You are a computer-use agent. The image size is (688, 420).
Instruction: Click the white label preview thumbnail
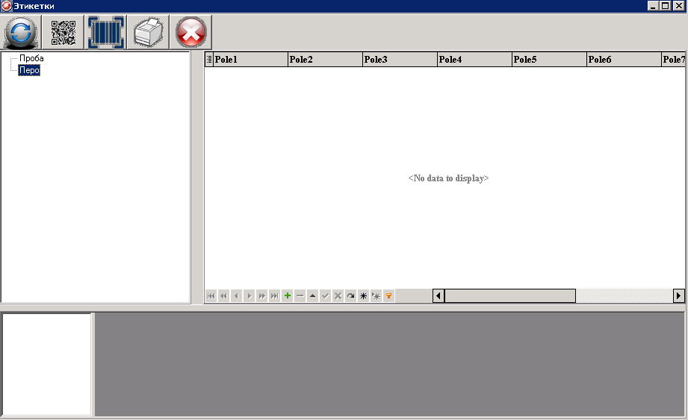pos(47,364)
